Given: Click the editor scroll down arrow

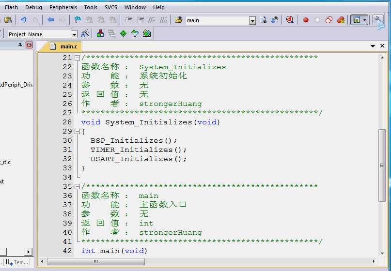Looking at the screenshot, I should [x=382, y=253].
